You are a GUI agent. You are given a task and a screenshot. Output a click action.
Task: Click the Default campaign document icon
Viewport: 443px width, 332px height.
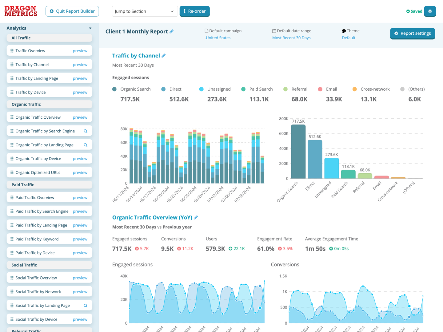coord(206,31)
